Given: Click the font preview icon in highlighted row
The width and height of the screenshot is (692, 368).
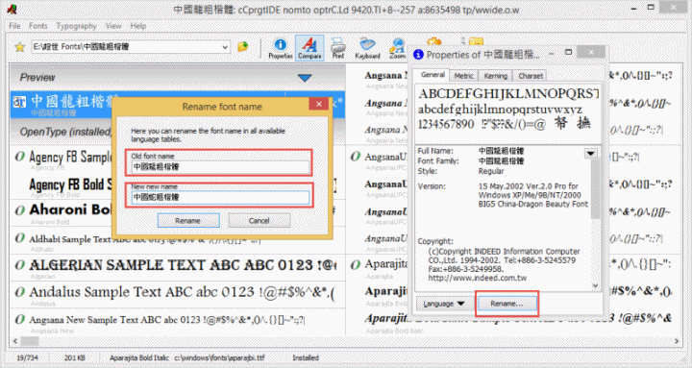Looking at the screenshot, I should click(x=20, y=103).
